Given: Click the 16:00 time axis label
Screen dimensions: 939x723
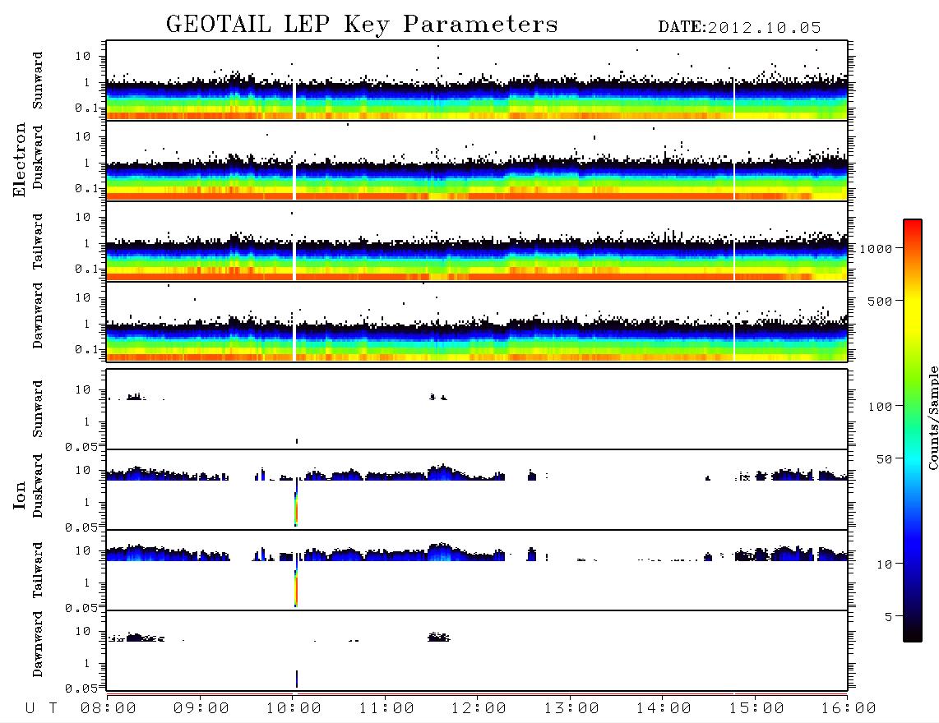Looking at the screenshot, I should (x=848, y=709).
